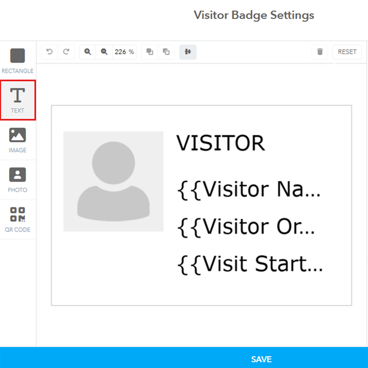Select the {{Visitor Or... text element
The height and width of the screenshot is (368, 368).
coord(246,227)
